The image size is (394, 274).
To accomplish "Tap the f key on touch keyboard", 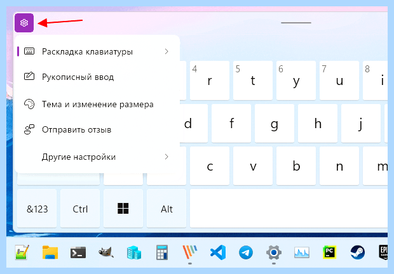I will [x=231, y=123].
